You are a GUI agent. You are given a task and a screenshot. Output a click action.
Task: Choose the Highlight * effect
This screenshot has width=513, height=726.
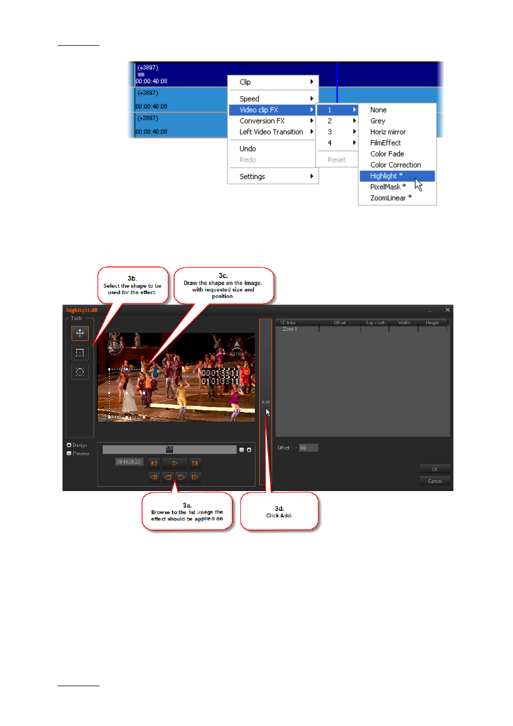[x=397, y=176]
